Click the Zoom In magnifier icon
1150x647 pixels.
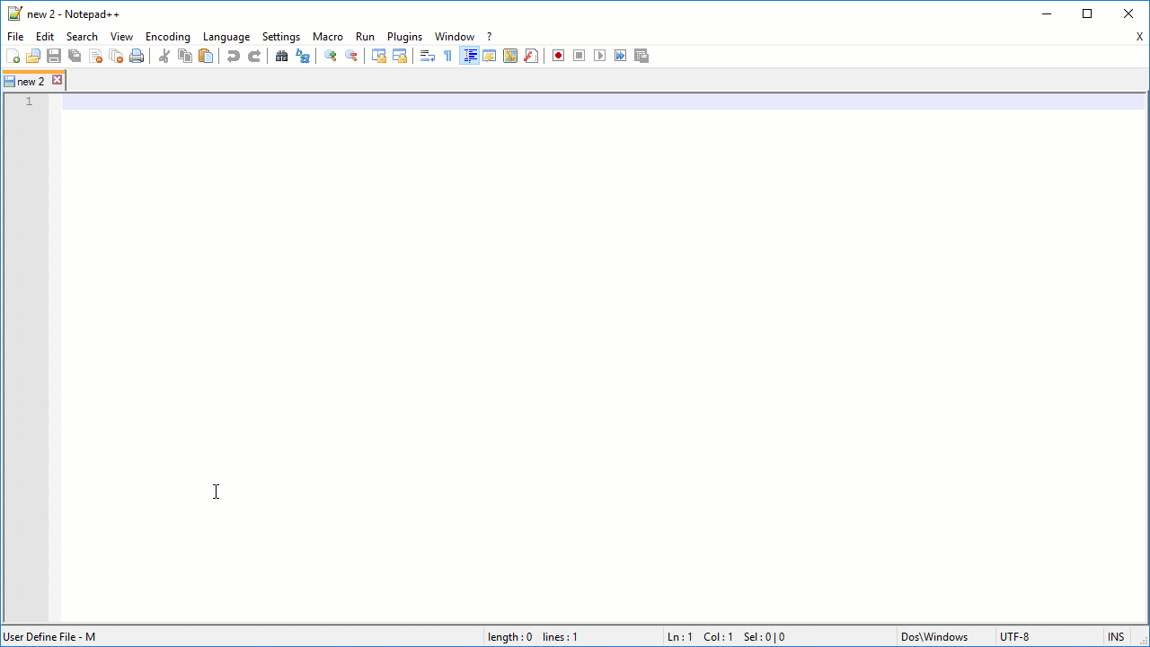[x=331, y=56]
